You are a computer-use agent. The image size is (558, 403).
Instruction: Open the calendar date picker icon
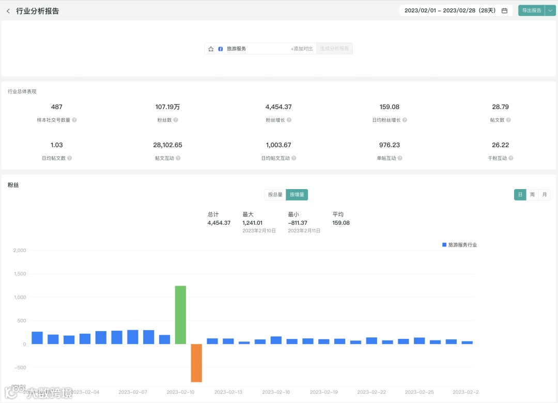(x=504, y=11)
